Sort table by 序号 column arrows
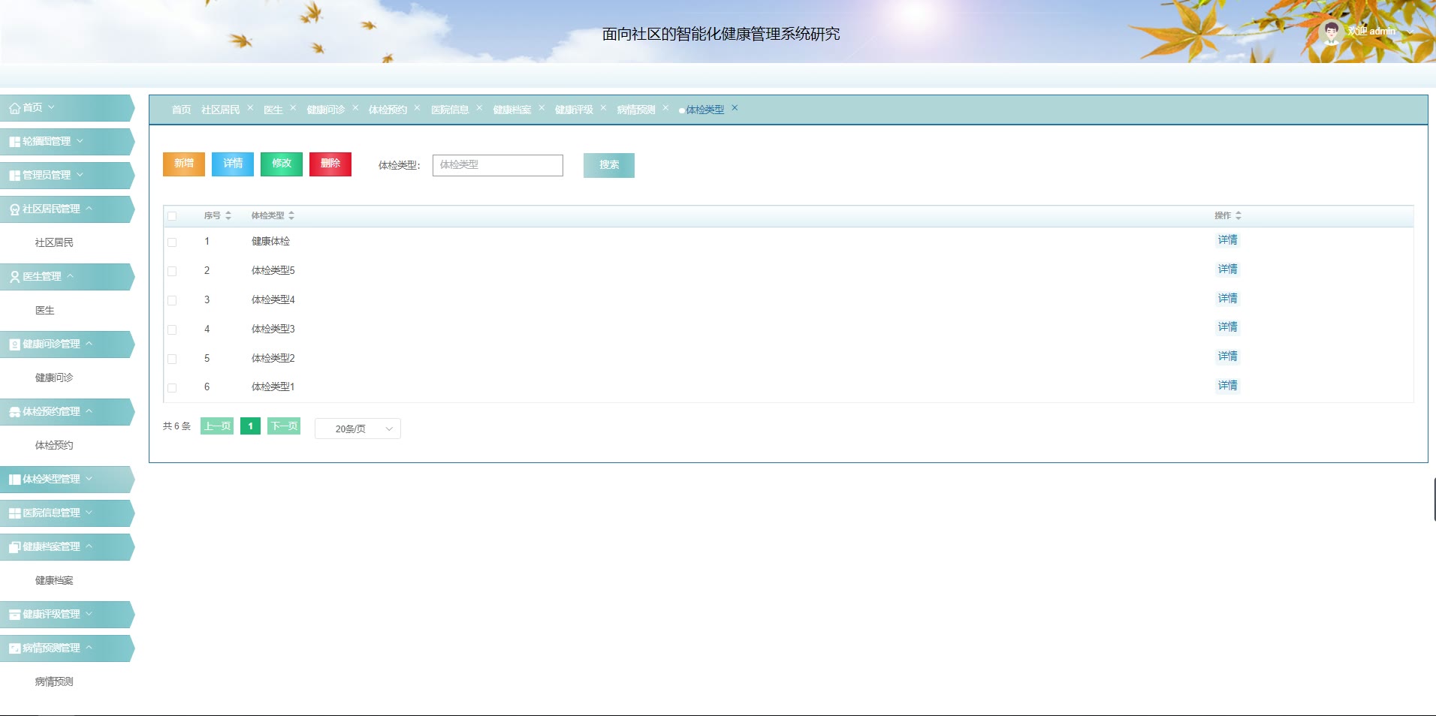The height and width of the screenshot is (716, 1436). (x=228, y=215)
